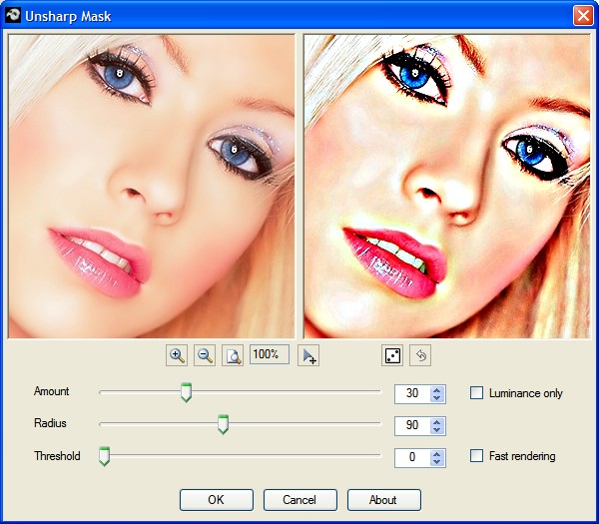Click the Radius value field showing 90

pos(412,426)
